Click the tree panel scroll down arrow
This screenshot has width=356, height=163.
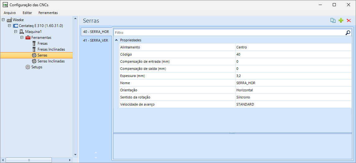75,155
